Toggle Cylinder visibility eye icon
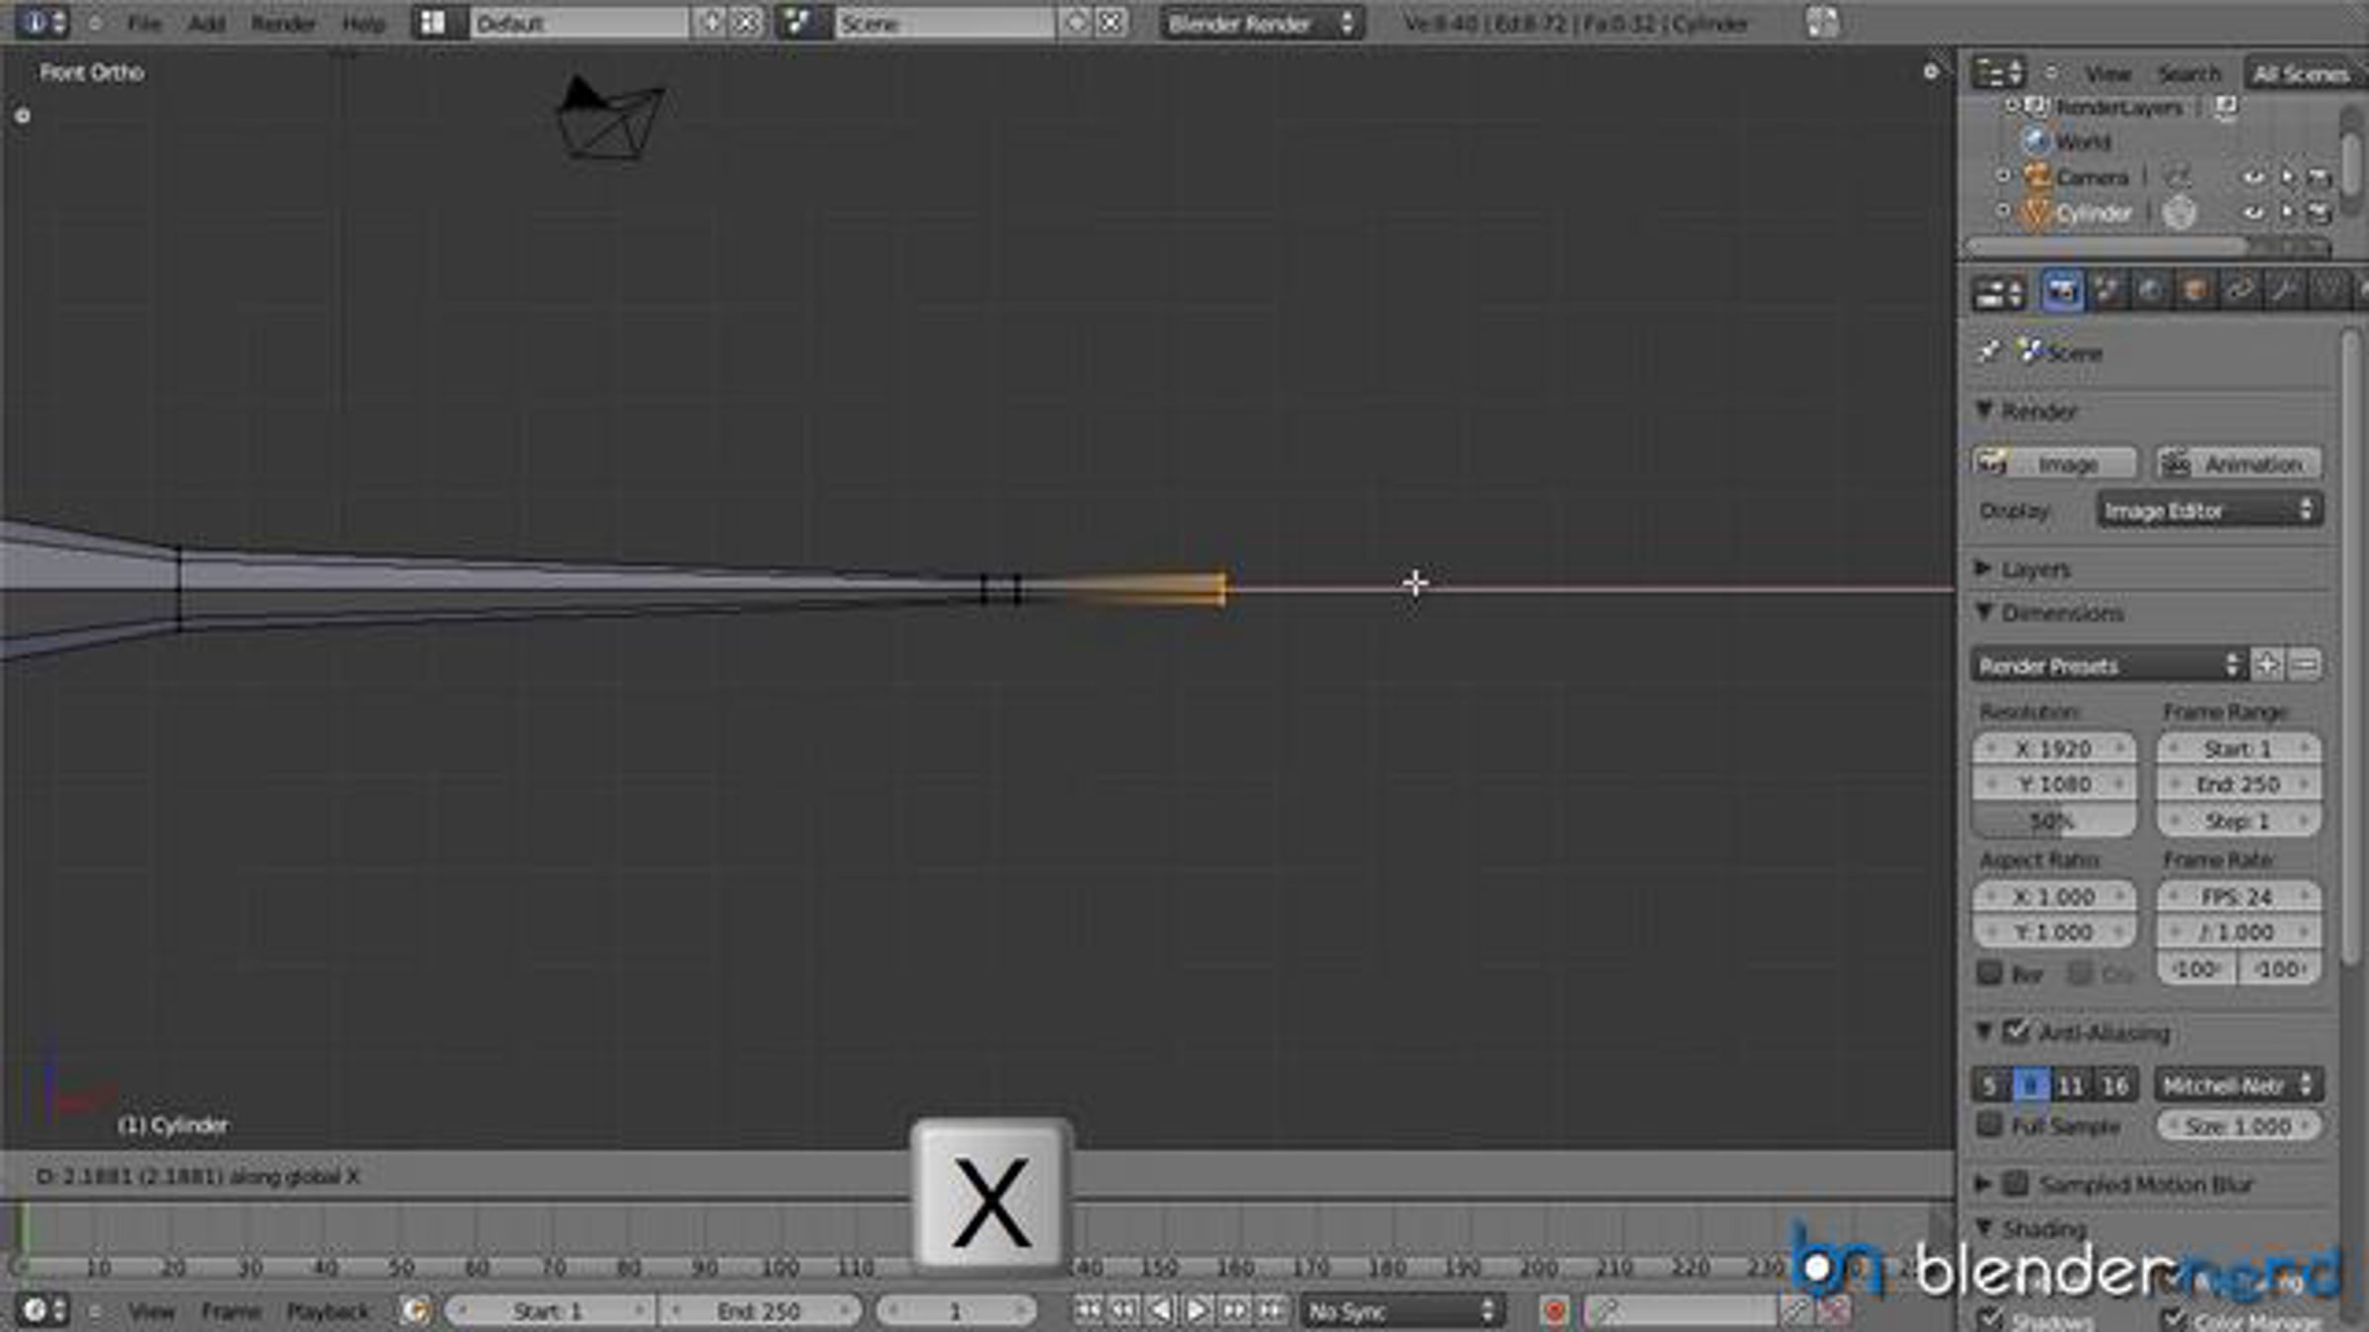 coord(2253,212)
